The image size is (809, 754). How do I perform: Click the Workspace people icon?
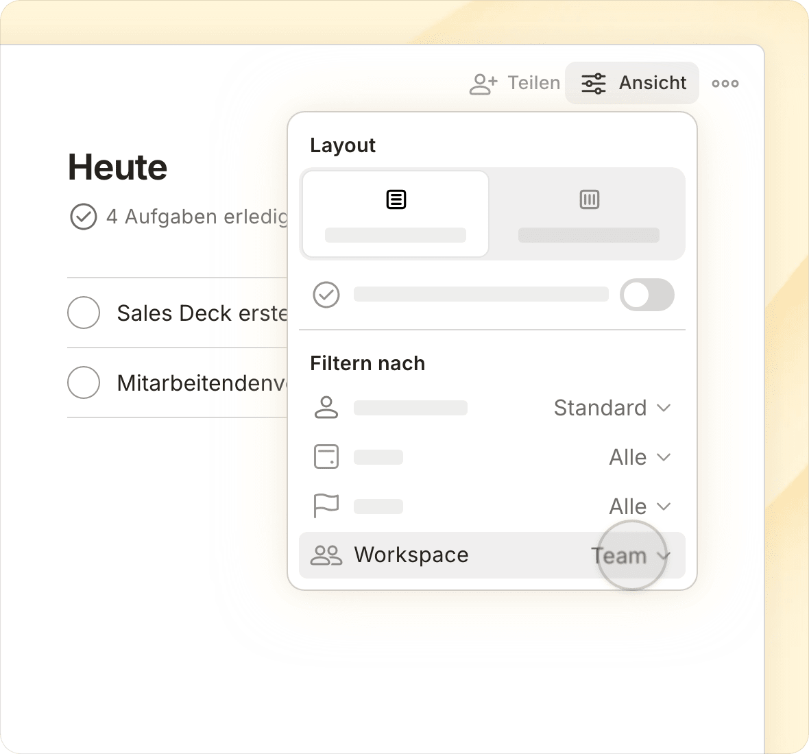[326, 555]
